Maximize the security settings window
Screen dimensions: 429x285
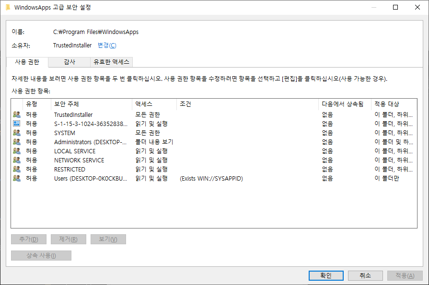(395, 7)
